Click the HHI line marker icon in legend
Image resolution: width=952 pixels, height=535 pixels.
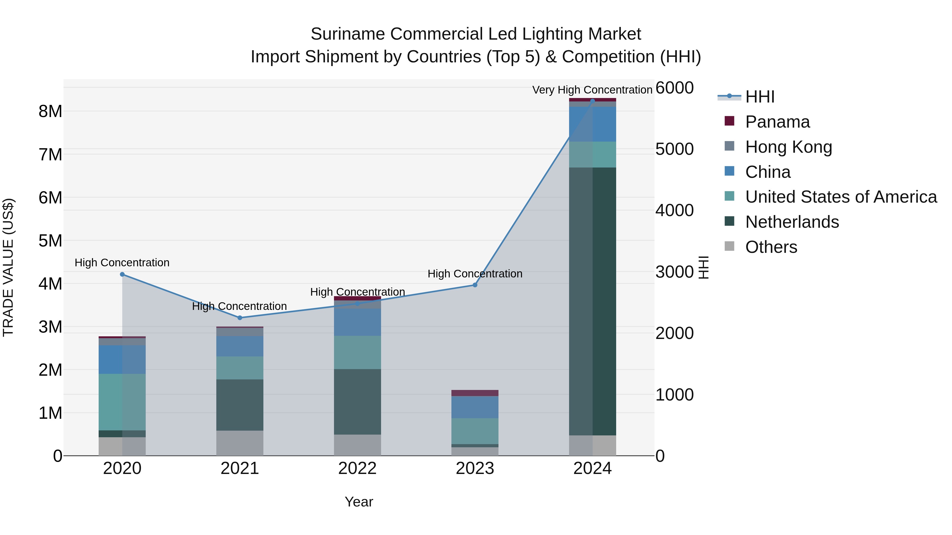point(730,96)
